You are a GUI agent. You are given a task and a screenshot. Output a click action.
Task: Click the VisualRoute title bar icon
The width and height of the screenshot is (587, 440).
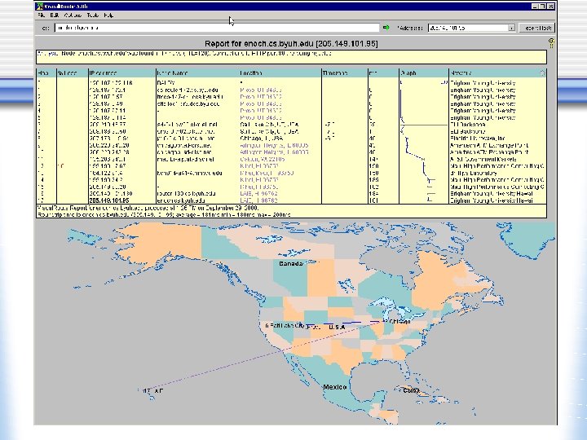point(39,5)
